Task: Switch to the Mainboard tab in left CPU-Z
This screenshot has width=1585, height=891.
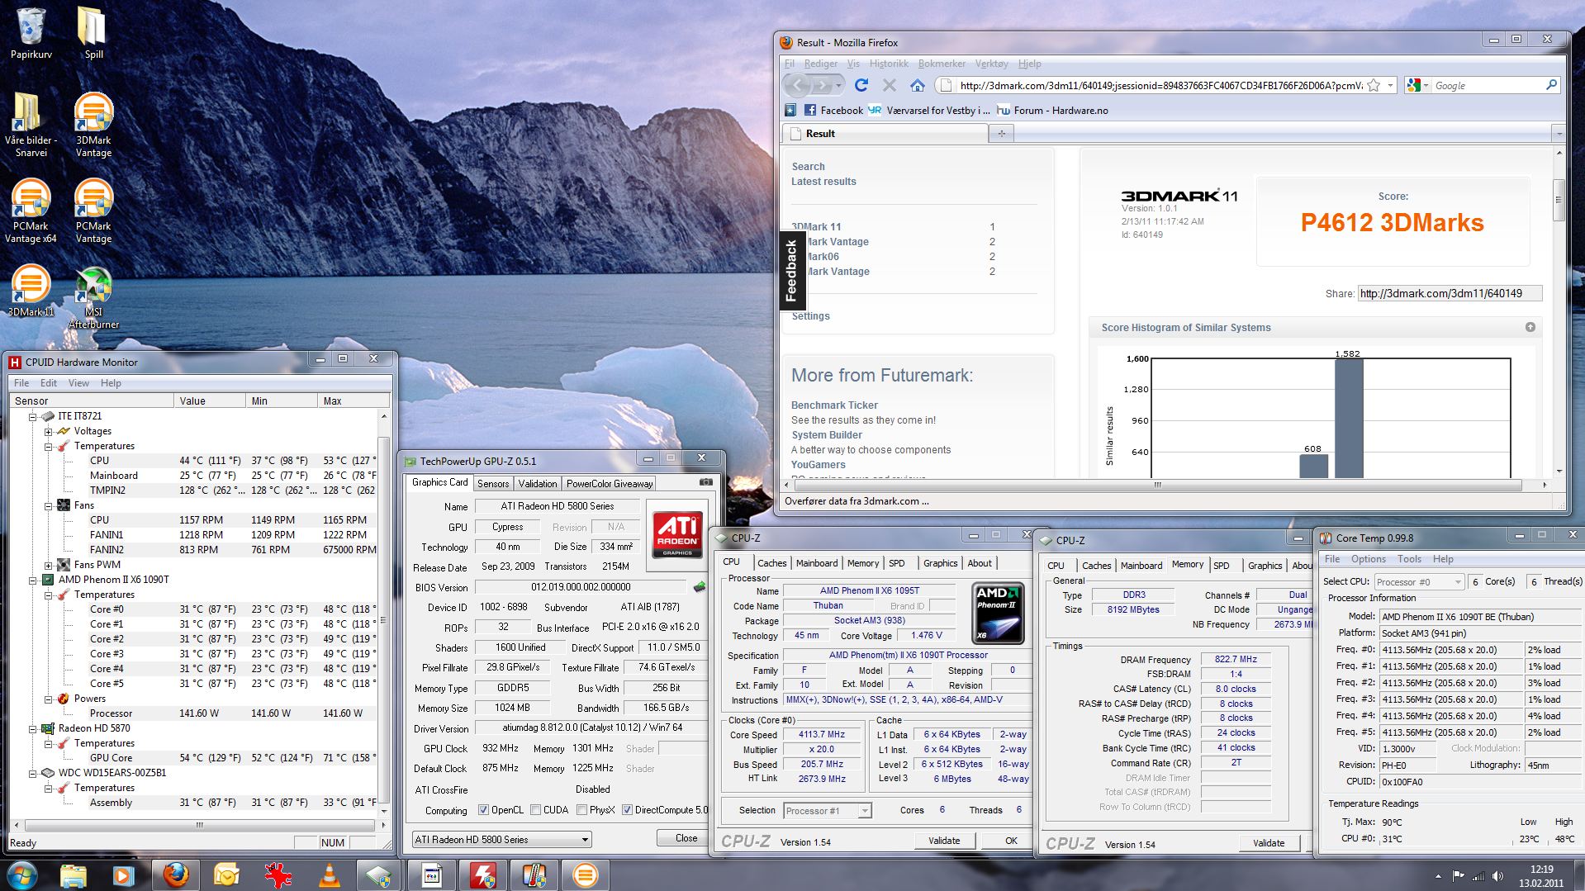Action: click(x=817, y=563)
